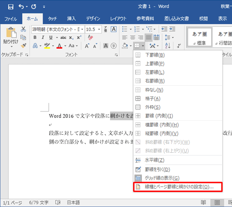Toggle Bold formatting

click(35, 38)
